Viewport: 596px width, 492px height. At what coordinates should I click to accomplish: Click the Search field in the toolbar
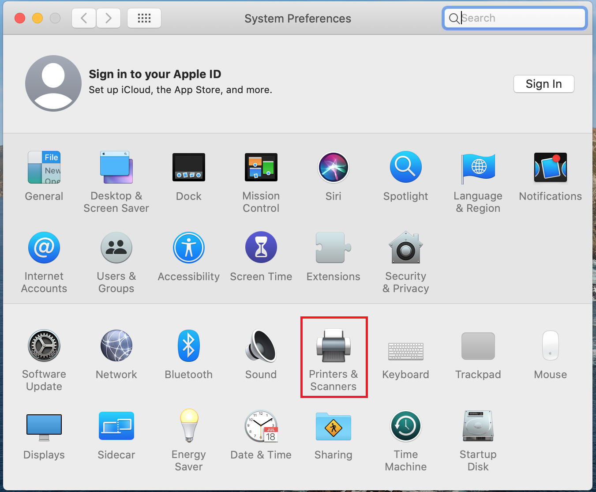[515, 18]
